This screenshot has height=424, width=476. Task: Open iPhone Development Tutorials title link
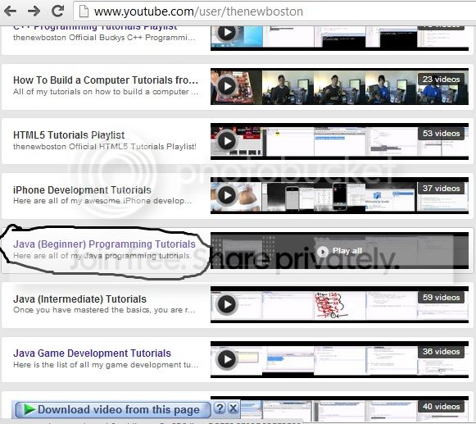click(x=82, y=190)
